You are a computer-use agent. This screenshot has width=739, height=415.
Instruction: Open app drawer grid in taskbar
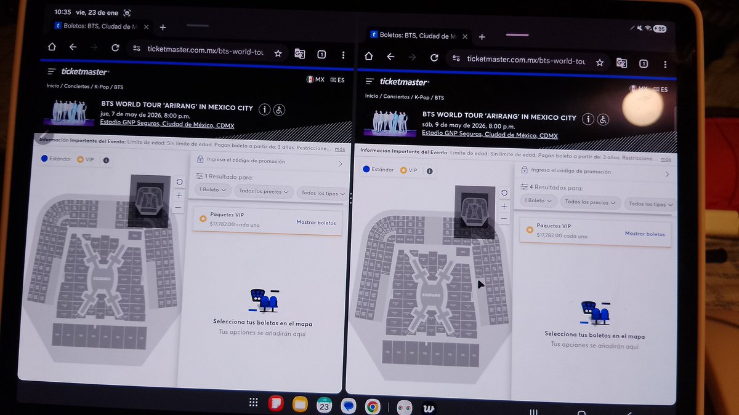253,403
